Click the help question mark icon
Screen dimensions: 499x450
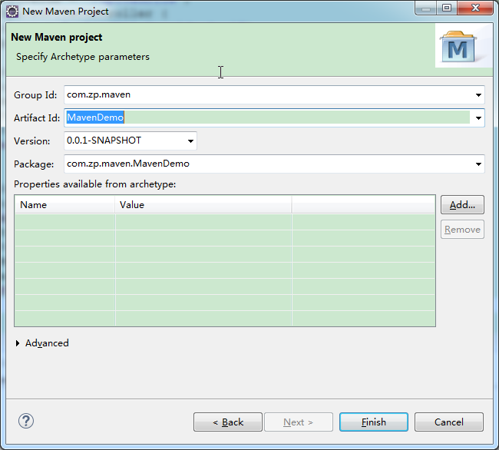(26, 421)
